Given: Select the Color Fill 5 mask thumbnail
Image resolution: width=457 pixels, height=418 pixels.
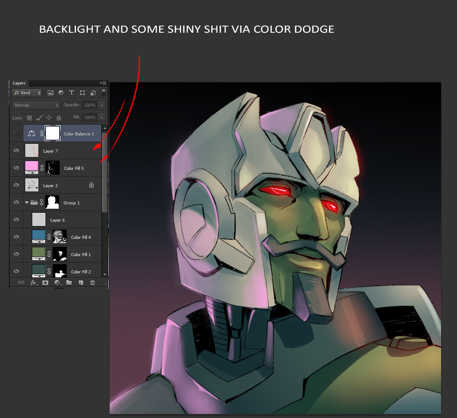Looking at the screenshot, I should tap(53, 168).
